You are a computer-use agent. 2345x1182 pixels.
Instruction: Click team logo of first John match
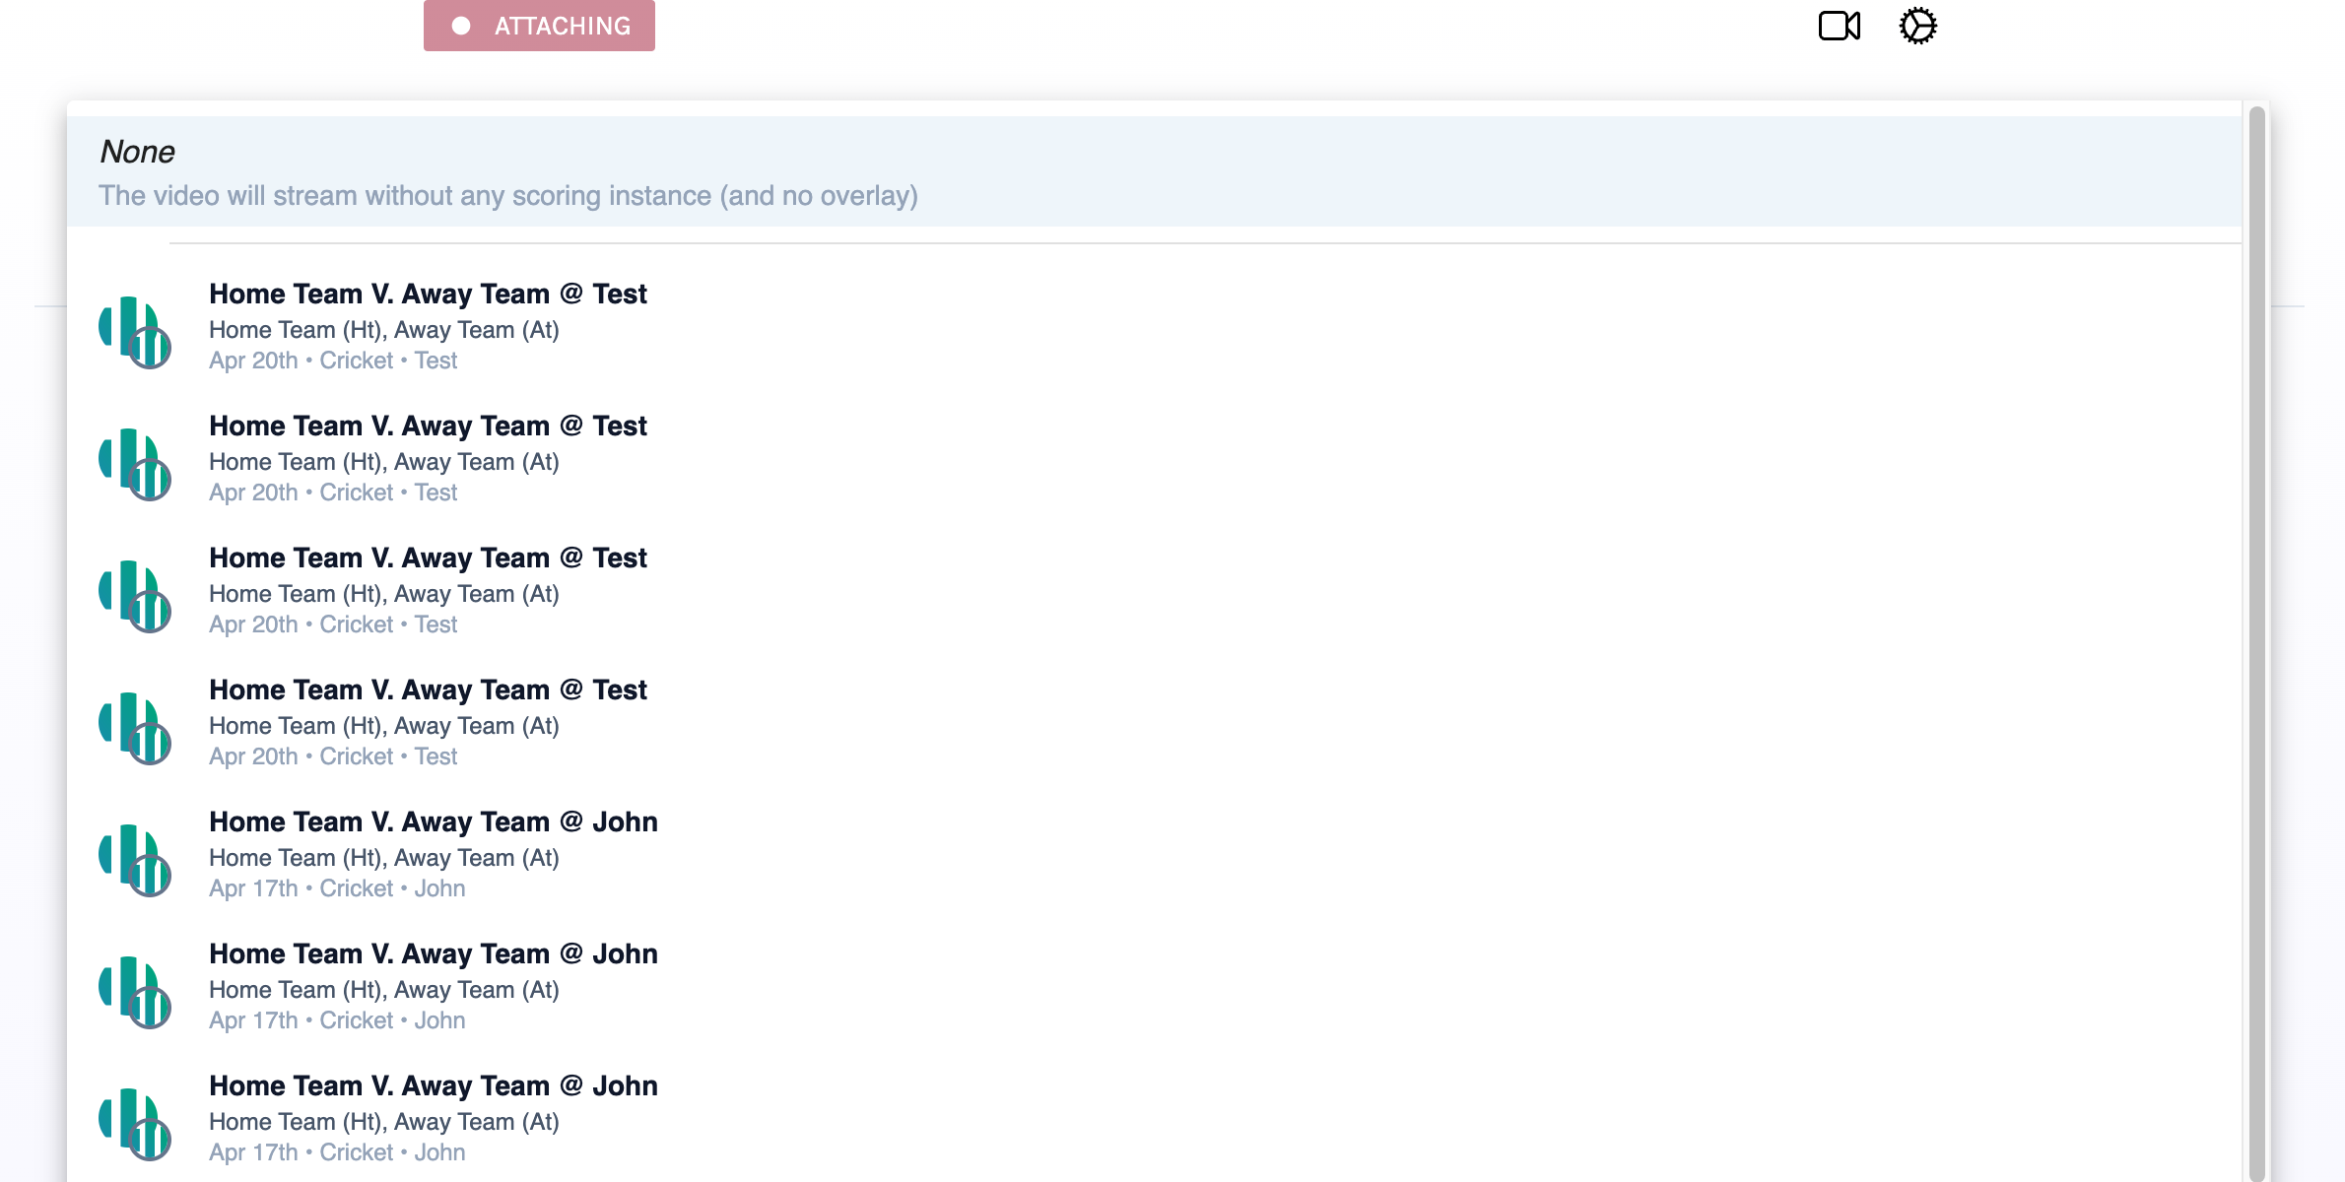point(135,860)
